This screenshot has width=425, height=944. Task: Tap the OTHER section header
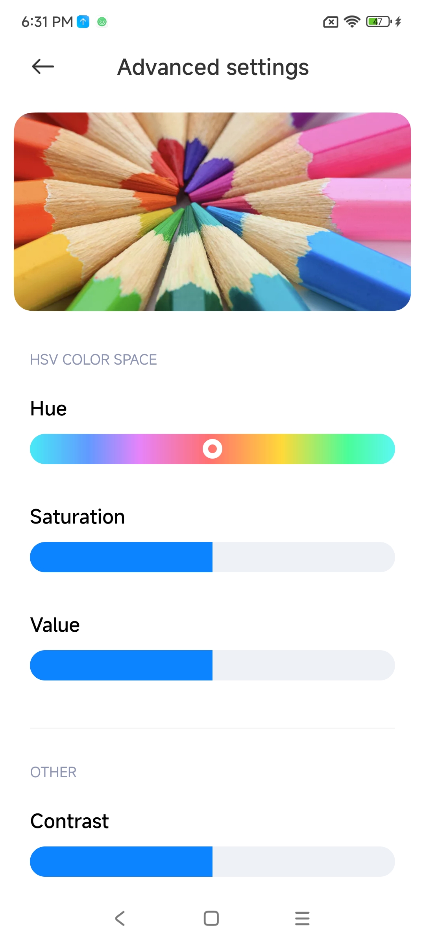[54, 772]
